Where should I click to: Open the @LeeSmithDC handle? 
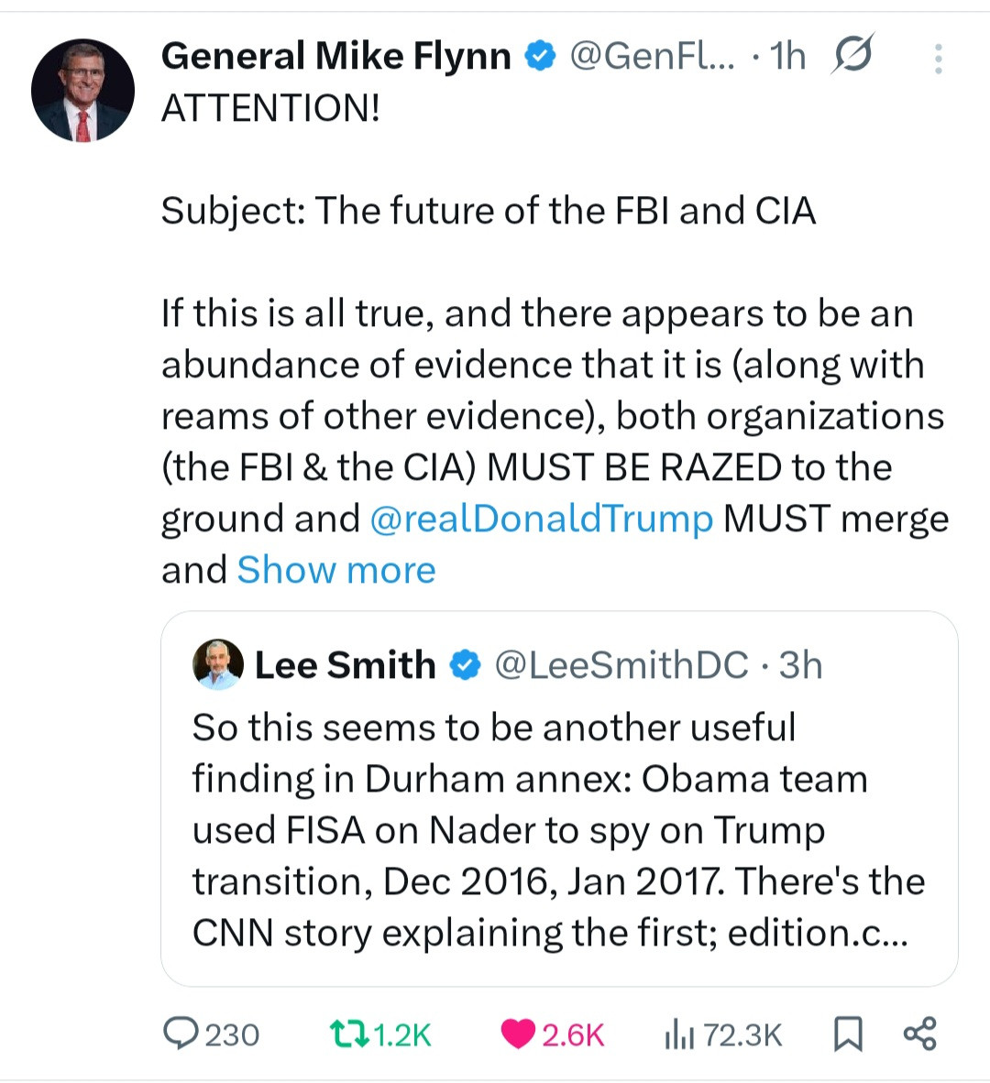[x=621, y=665]
